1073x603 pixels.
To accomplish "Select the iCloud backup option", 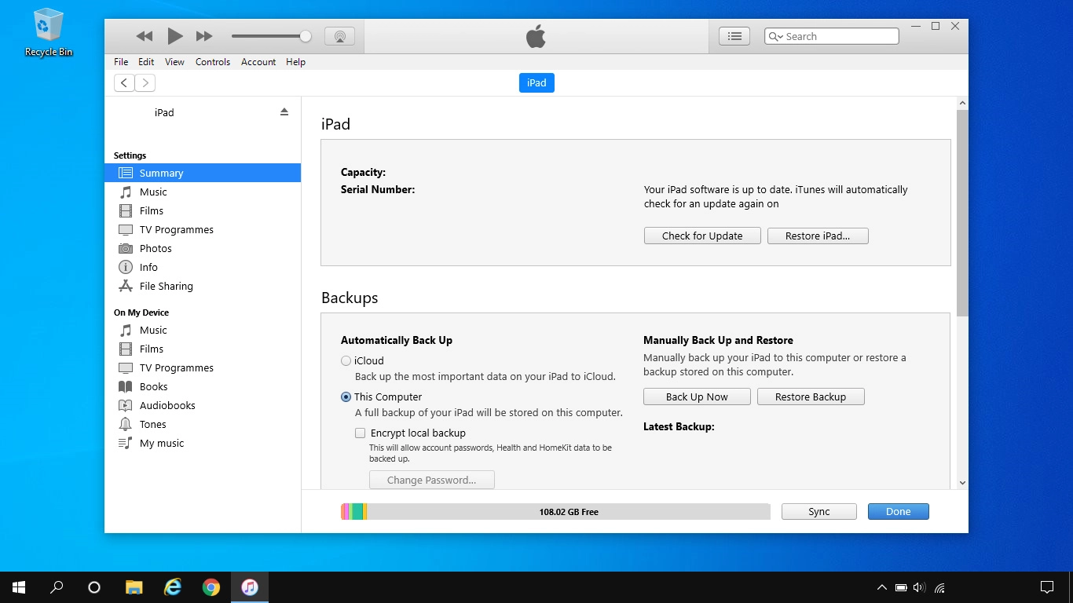I will pos(346,360).
